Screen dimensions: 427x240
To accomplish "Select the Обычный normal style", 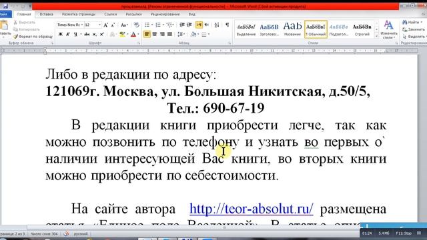I will click(x=316, y=29).
